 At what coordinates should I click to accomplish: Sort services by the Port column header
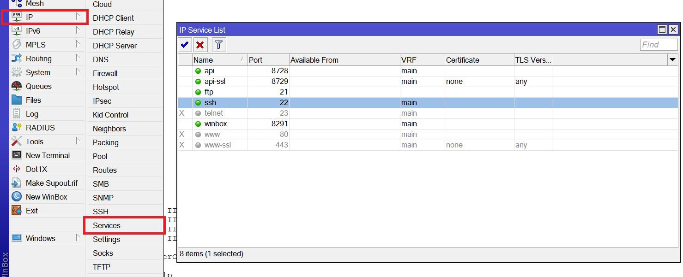click(x=268, y=60)
